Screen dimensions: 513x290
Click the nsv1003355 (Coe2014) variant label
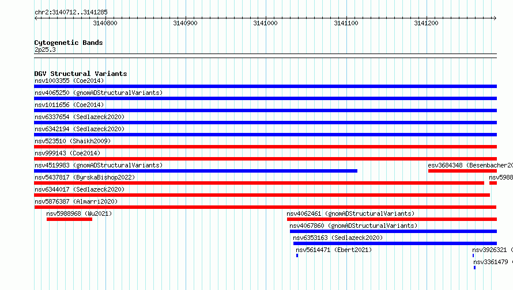[x=69, y=81]
